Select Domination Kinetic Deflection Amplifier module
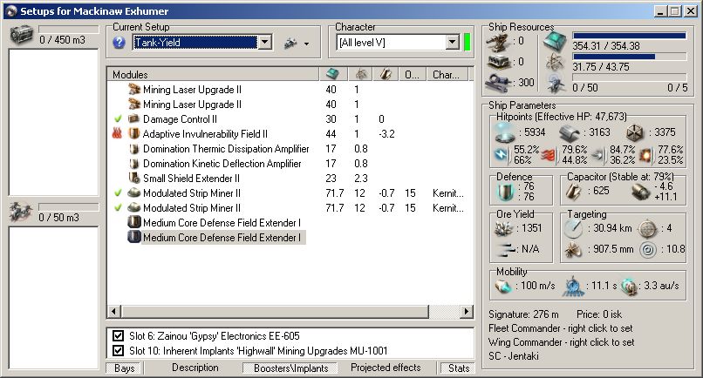The image size is (703, 378). coord(290,164)
